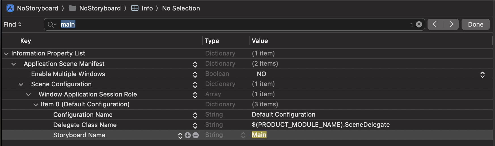Collapse Item 0 (Default Configuration)
Screen dimensions: 495x146
(x=36, y=105)
